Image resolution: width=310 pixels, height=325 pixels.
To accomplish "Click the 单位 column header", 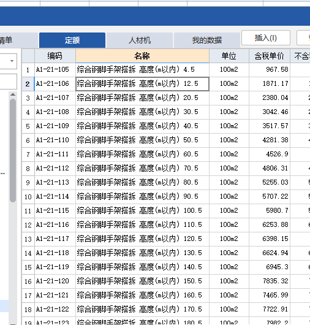I will tap(229, 56).
